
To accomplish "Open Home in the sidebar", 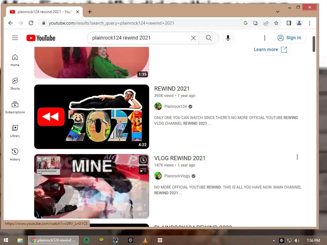I will coord(15,60).
